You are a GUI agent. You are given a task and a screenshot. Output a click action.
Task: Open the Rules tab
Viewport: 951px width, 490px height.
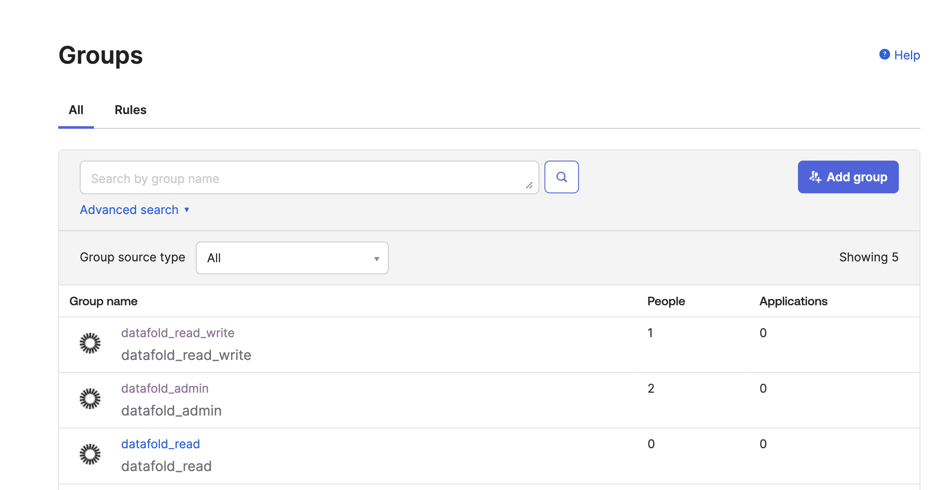pyautogui.click(x=131, y=110)
